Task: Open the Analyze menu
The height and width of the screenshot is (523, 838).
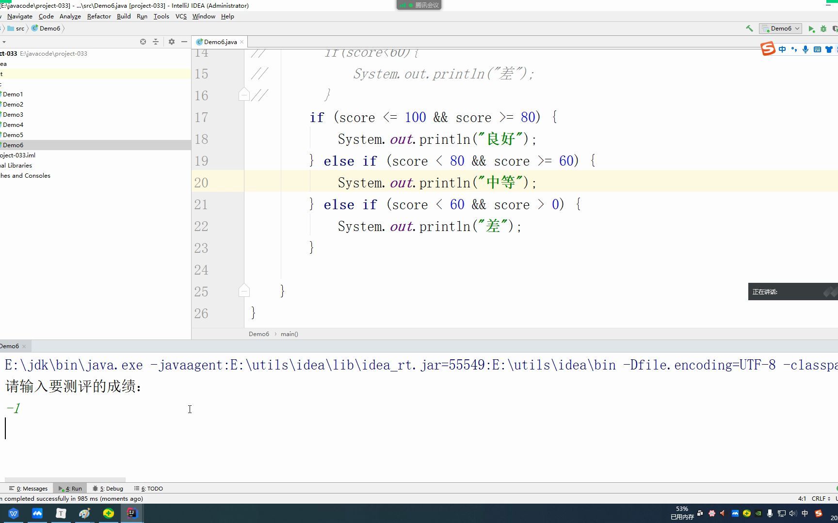Action: coord(70,16)
